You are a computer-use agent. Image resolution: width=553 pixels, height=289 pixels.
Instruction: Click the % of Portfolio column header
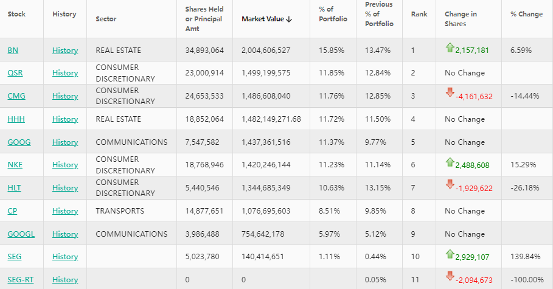click(x=333, y=19)
